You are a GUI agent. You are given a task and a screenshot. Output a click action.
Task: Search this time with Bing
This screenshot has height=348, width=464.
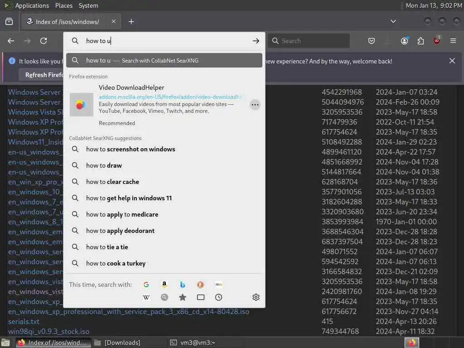(182, 285)
